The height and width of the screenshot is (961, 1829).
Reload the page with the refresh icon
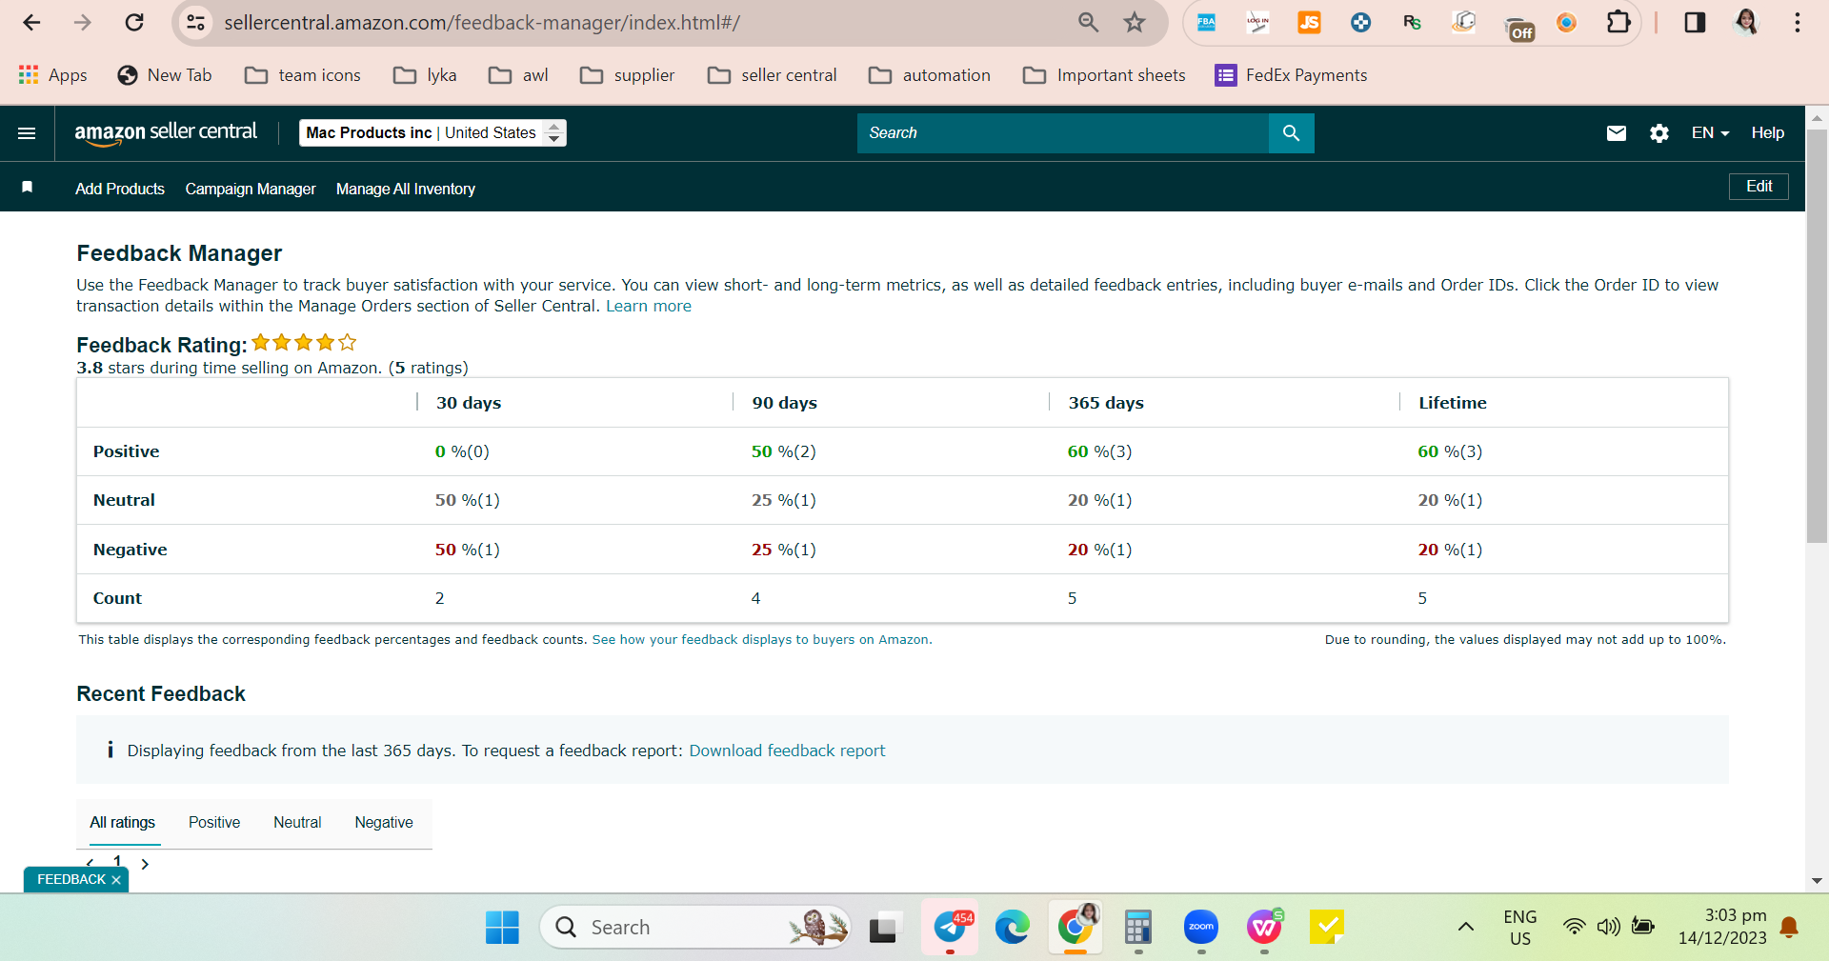(134, 22)
